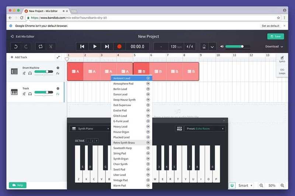Screen dimensions: 295x196
Task: Select the first A drum region
Action: click(75, 71)
